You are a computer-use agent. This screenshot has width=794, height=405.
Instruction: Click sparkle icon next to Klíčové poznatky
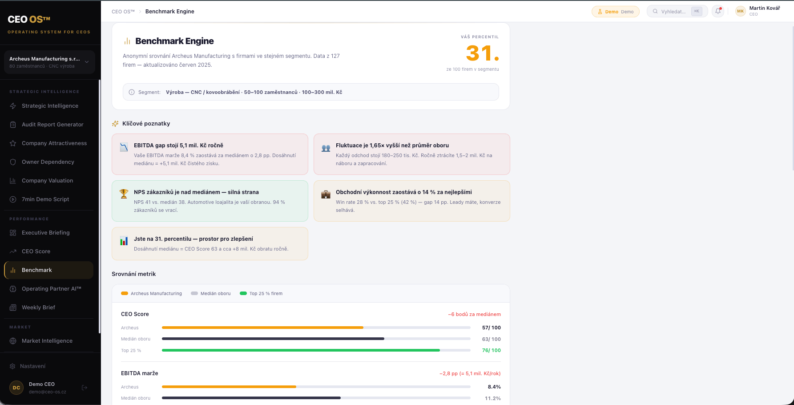(115, 124)
